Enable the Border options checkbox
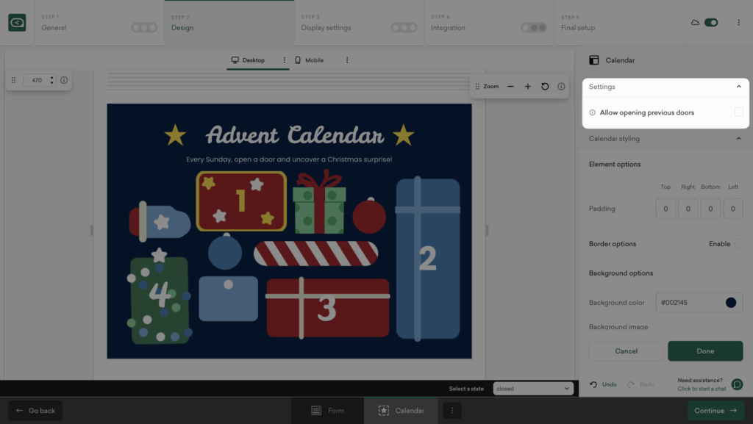 [738, 244]
